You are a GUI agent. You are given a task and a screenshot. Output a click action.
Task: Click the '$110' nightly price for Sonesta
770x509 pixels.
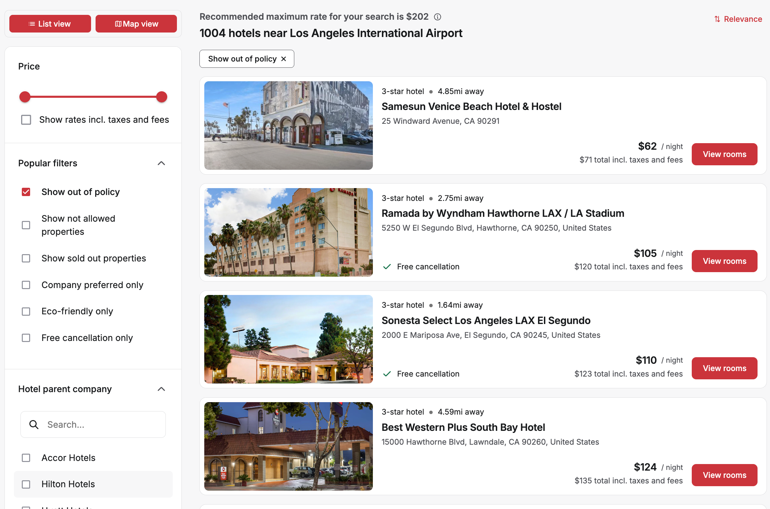pos(646,360)
